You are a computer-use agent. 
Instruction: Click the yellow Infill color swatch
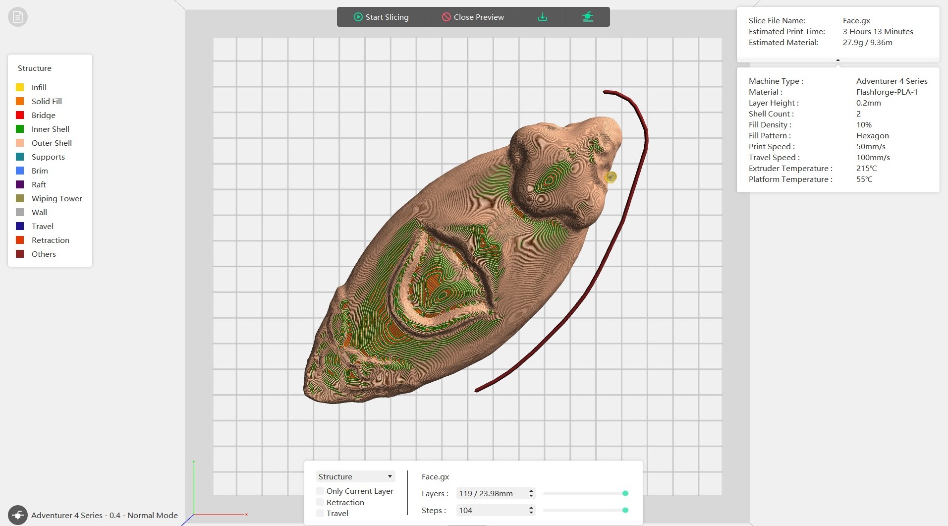pyautogui.click(x=20, y=87)
